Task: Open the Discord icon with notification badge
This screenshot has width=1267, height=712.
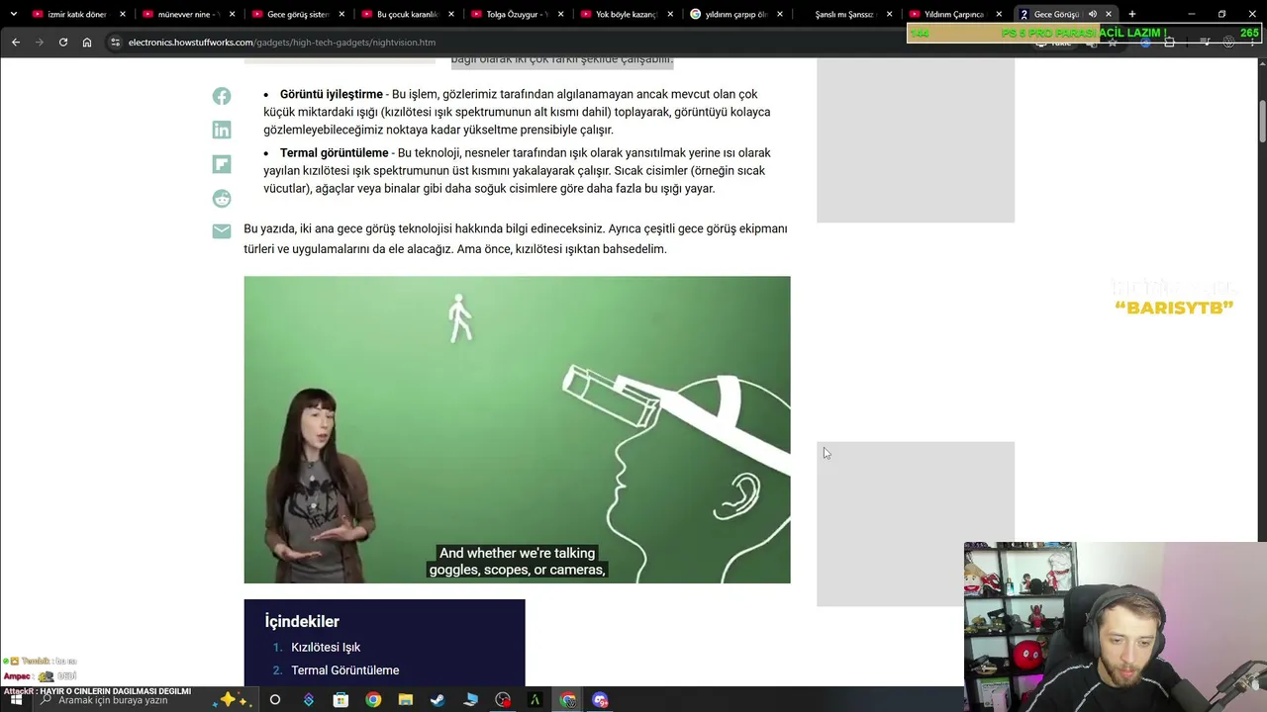Action: (x=600, y=700)
